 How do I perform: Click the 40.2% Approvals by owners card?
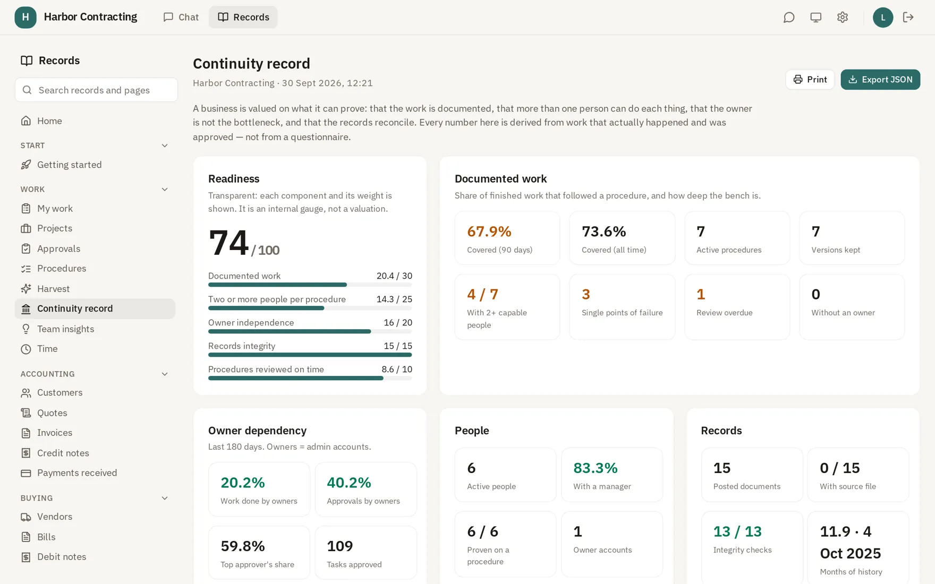click(365, 489)
